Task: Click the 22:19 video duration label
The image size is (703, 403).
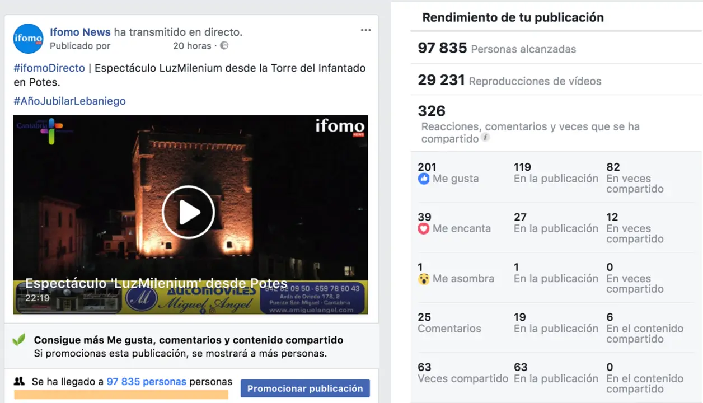Action: point(37,298)
